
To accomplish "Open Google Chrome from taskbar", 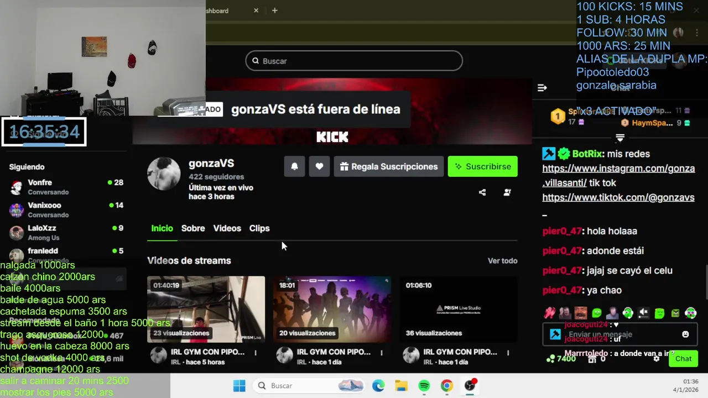I will (447, 386).
